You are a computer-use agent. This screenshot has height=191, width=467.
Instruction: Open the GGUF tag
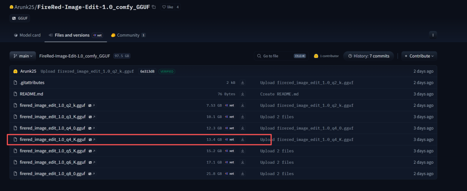pos(19,18)
